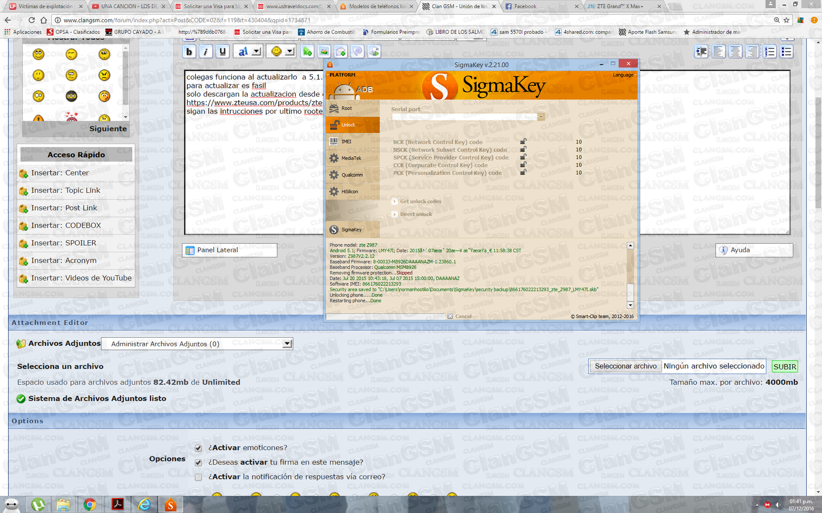The width and height of the screenshot is (822, 513).
Task: Open the emoticon picker dropdown arrow
Action: click(289, 52)
